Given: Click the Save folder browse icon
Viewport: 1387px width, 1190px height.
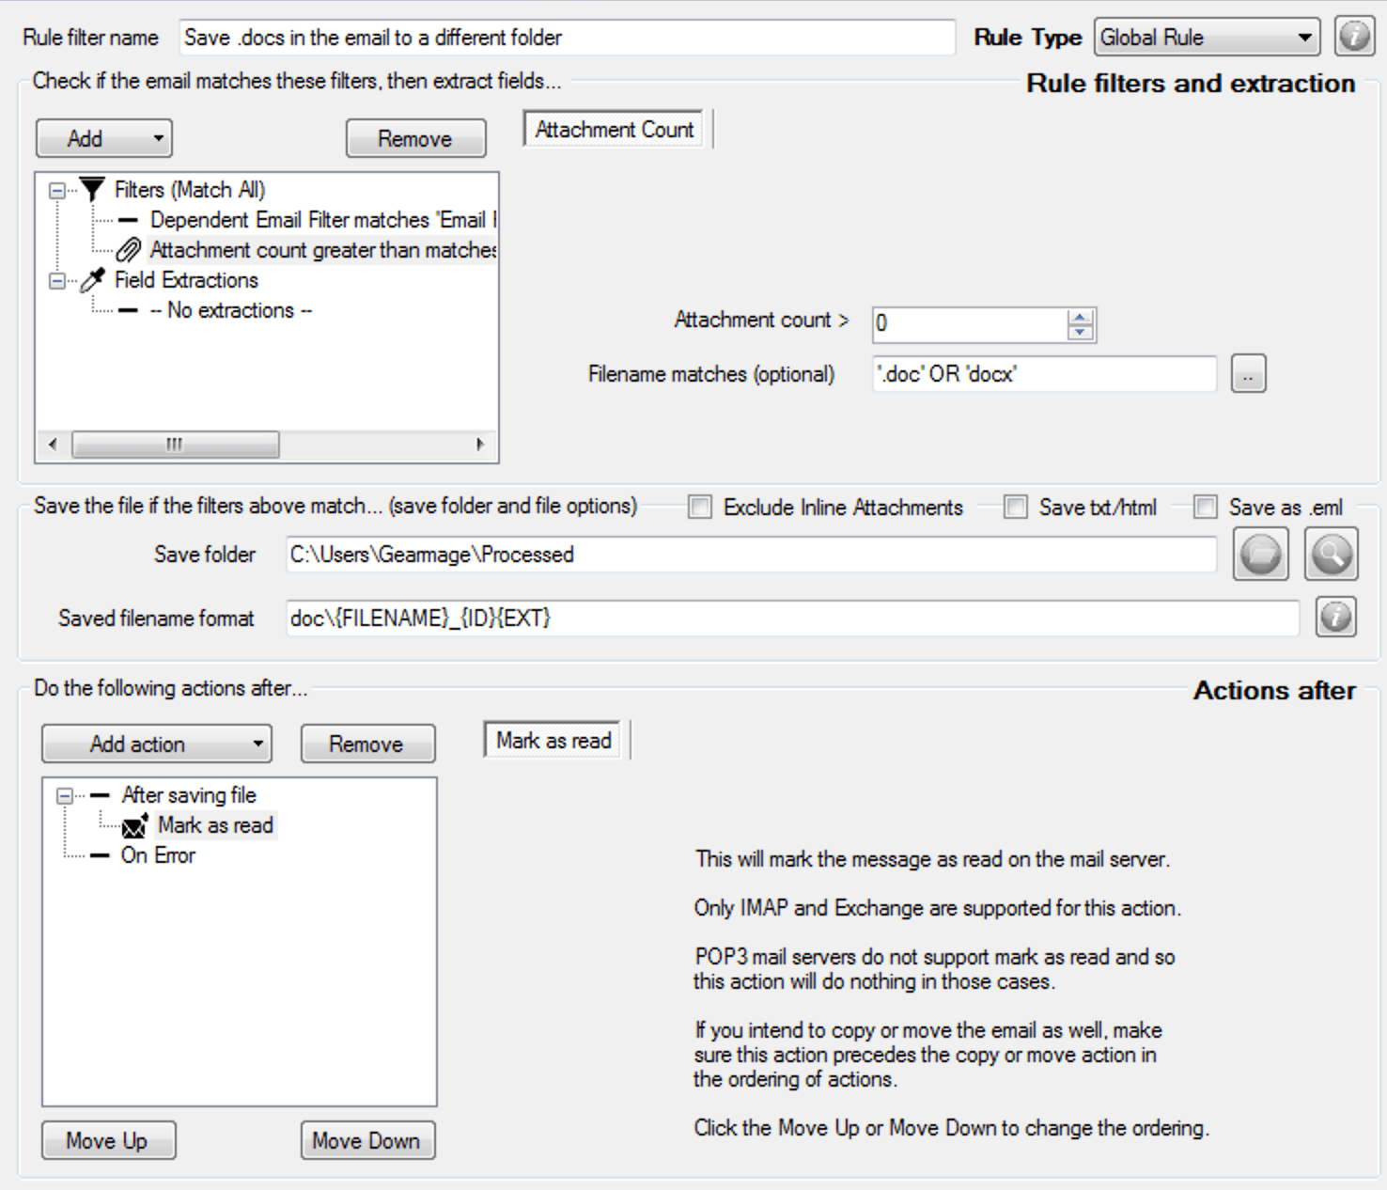Looking at the screenshot, I should pyautogui.click(x=1260, y=555).
